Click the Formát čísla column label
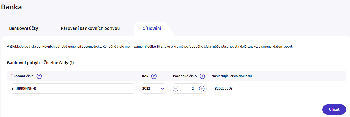This screenshot has height=117, width=350. tap(23, 76)
